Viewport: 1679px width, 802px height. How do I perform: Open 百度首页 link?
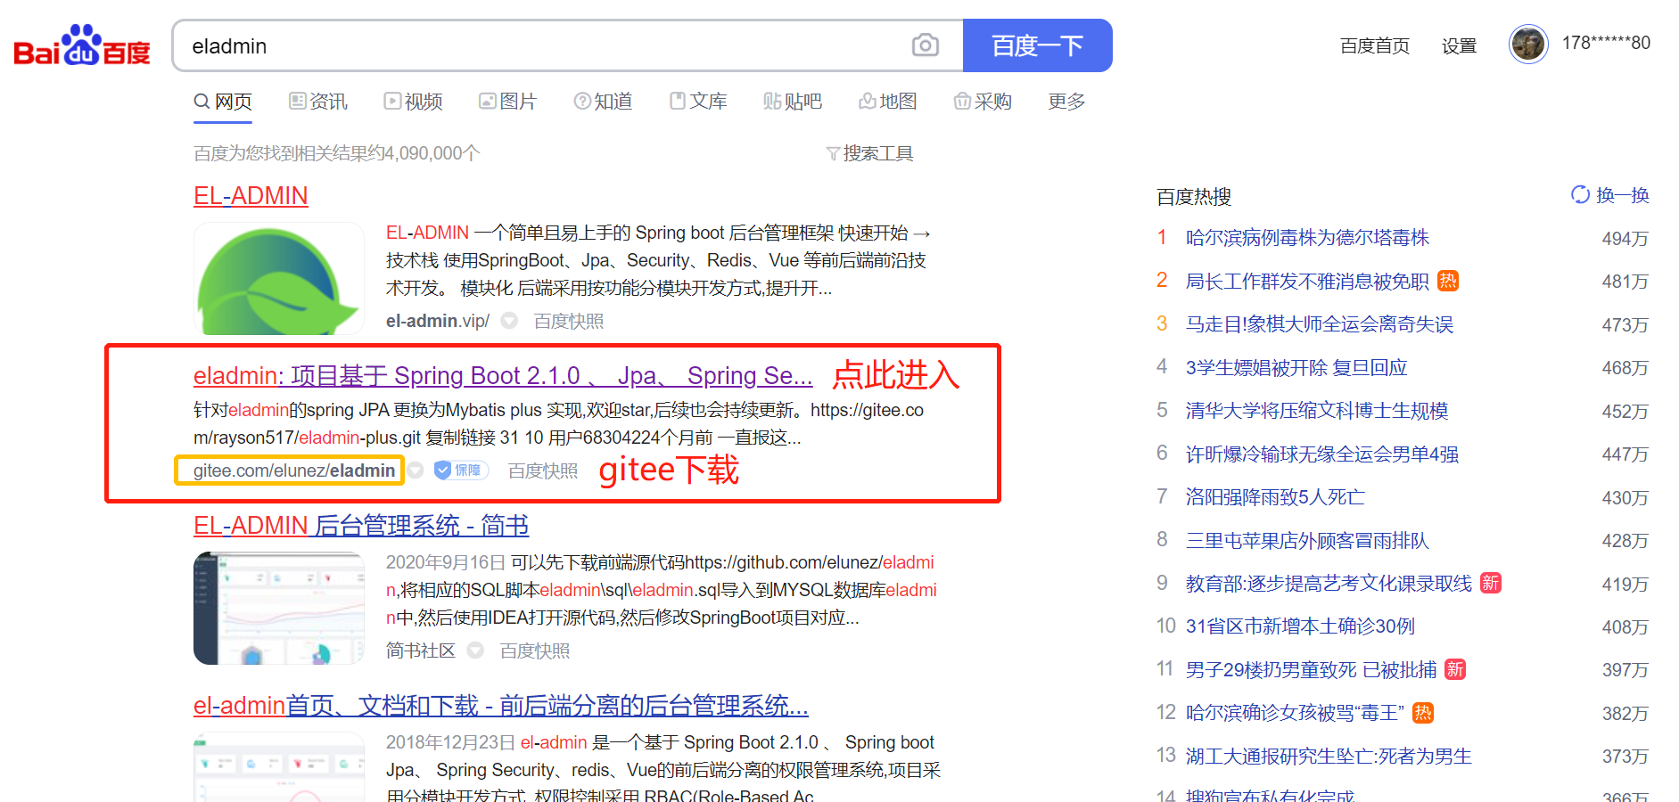(1375, 45)
